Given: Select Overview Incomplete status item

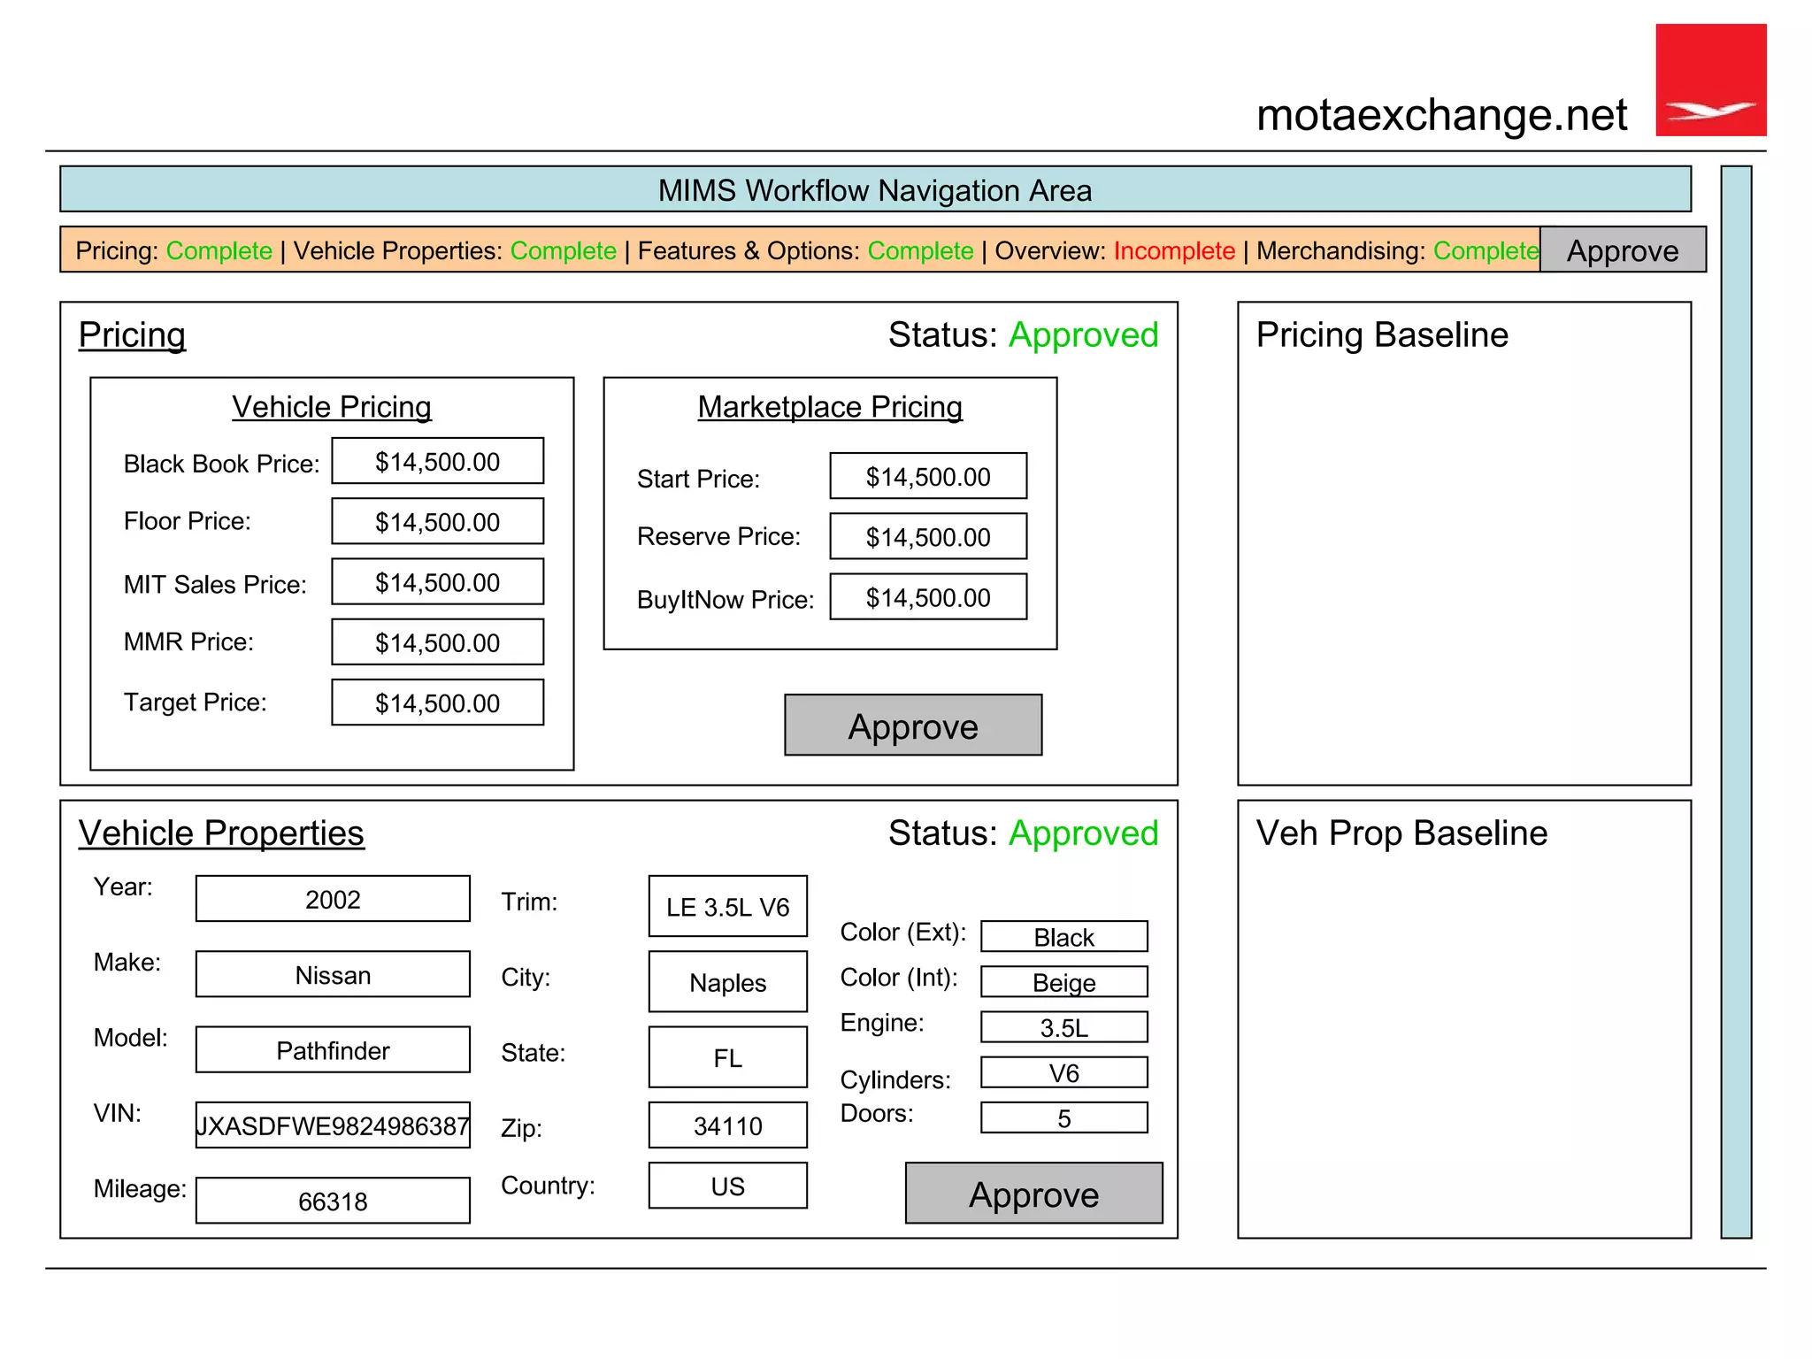Looking at the screenshot, I should click(x=1114, y=250).
